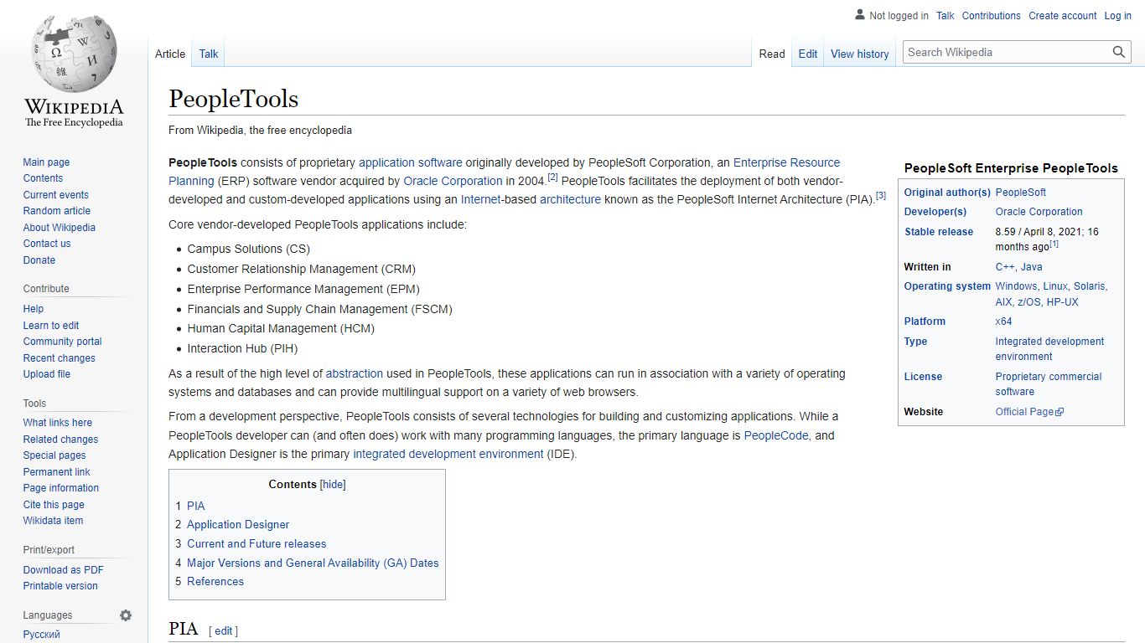Open the Edit tab

coord(808,54)
